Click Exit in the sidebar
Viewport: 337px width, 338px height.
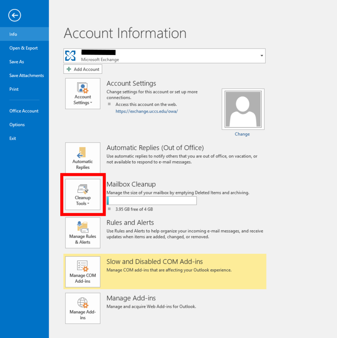click(x=24, y=139)
